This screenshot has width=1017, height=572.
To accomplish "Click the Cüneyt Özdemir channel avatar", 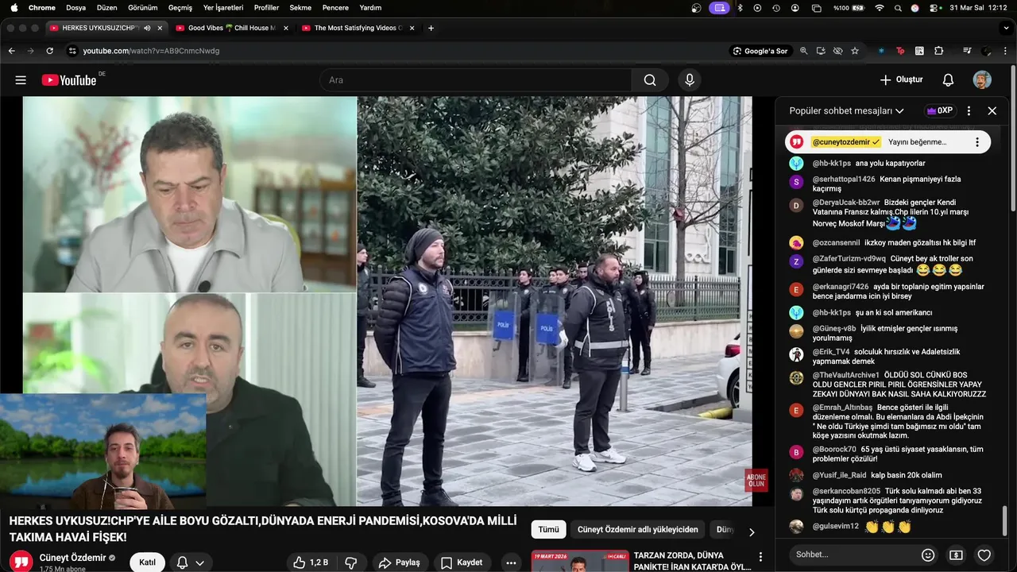I will point(21,561).
